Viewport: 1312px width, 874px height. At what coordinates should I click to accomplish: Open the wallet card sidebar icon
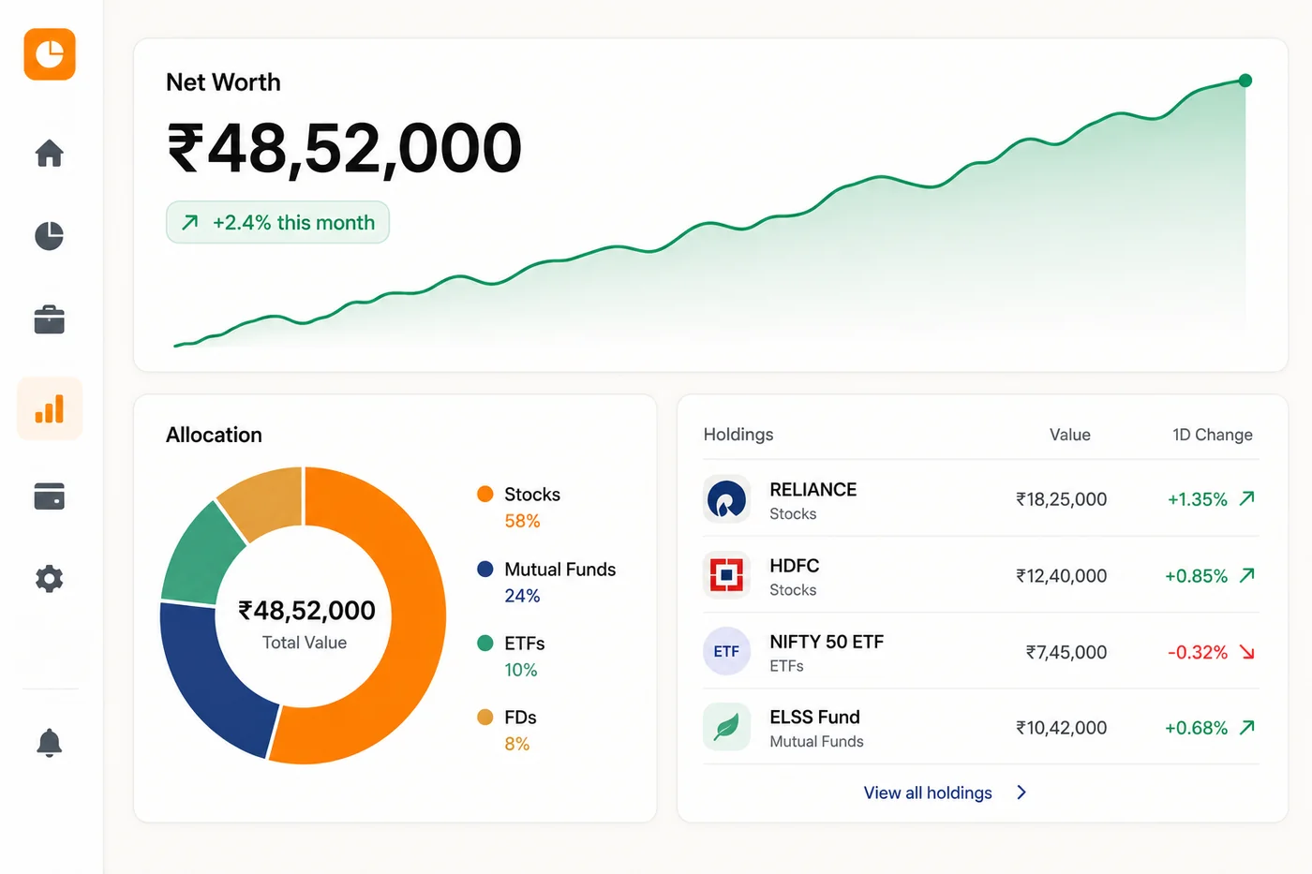tap(50, 496)
